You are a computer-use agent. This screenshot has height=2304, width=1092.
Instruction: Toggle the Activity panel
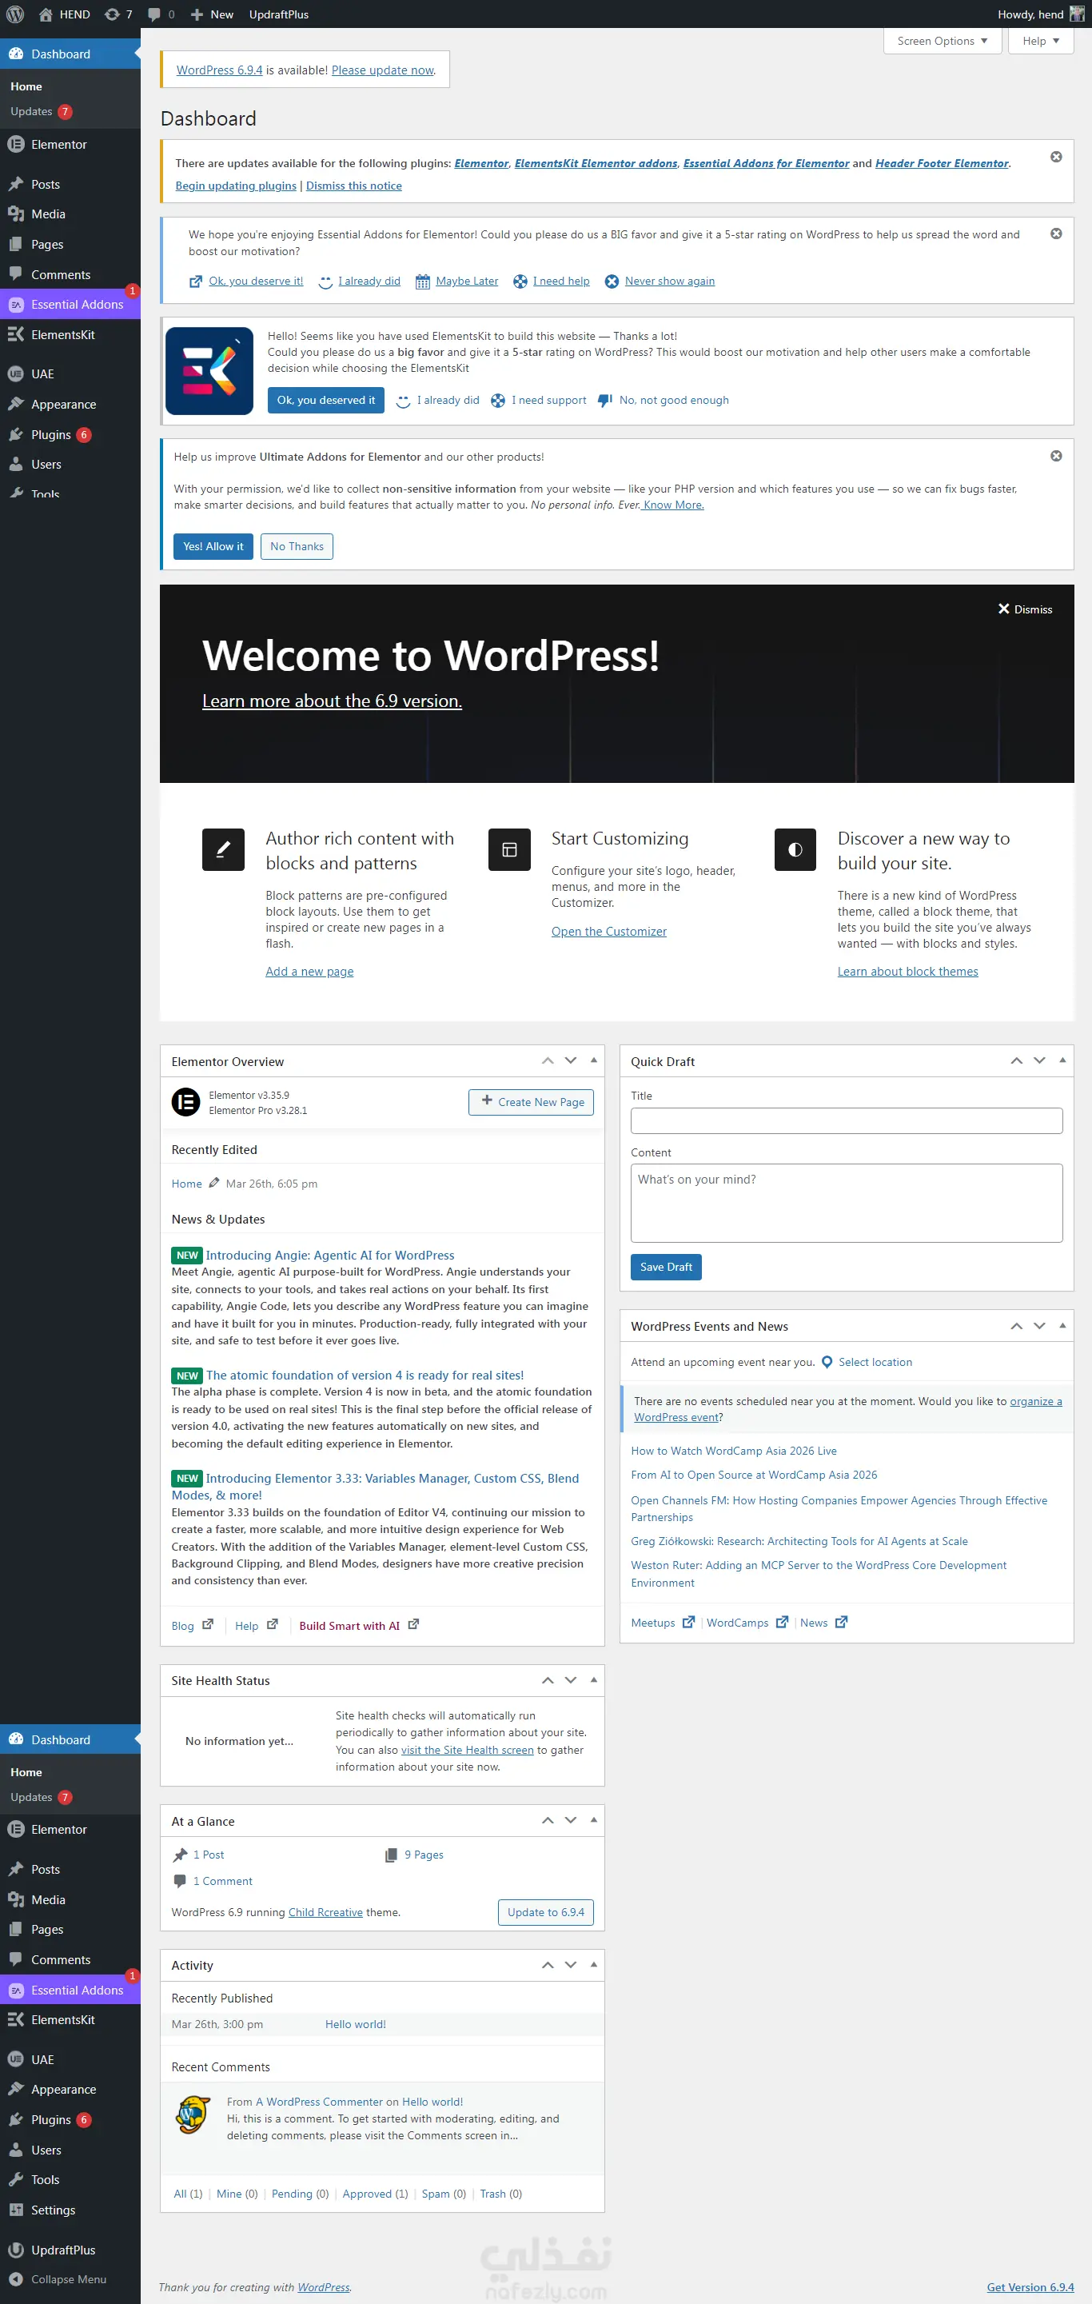pos(594,1965)
